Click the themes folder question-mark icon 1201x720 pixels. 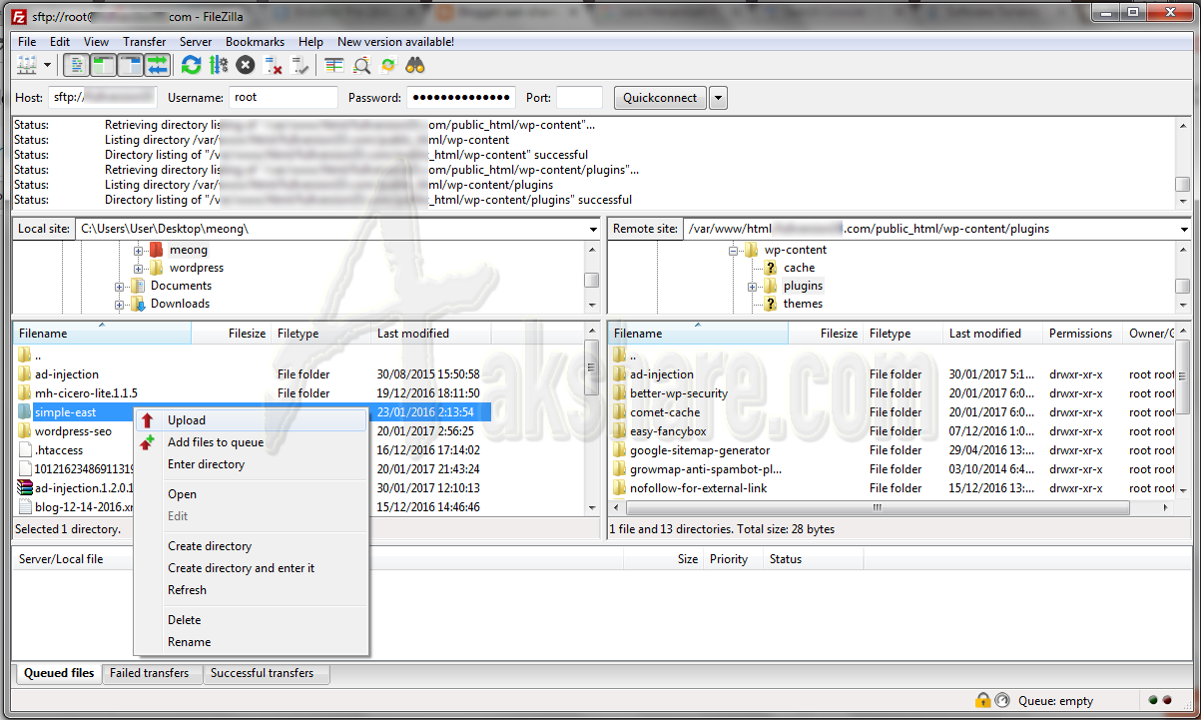770,304
